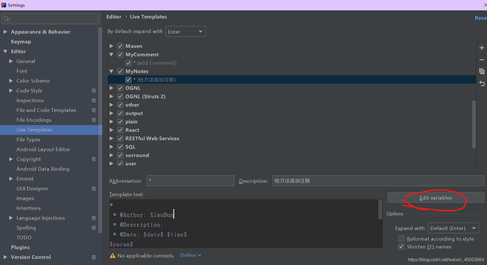Click the Restore deleted defaults undo icon
Image resolution: width=487 pixels, height=265 pixels.
tap(482, 83)
